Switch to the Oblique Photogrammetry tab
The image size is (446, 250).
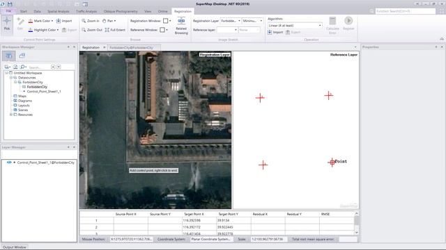(121, 11)
